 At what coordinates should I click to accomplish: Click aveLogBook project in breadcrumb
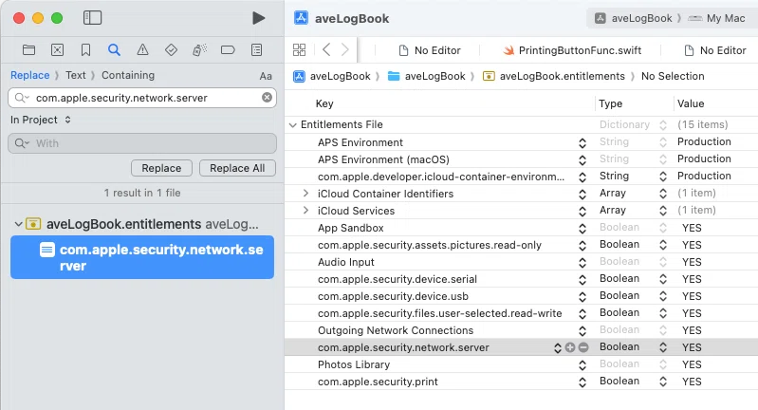click(x=333, y=76)
